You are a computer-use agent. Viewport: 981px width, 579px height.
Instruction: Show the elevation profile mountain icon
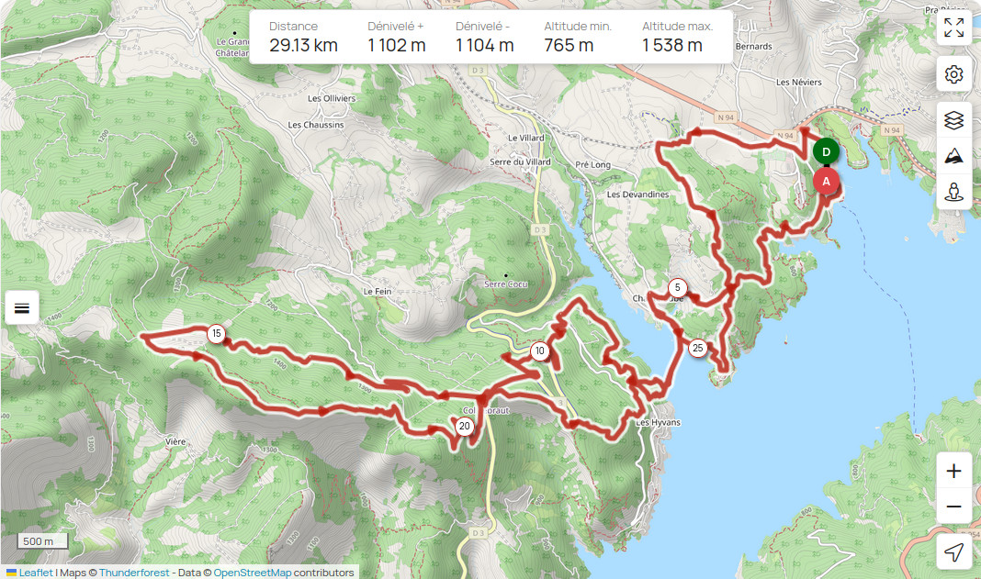point(953,156)
